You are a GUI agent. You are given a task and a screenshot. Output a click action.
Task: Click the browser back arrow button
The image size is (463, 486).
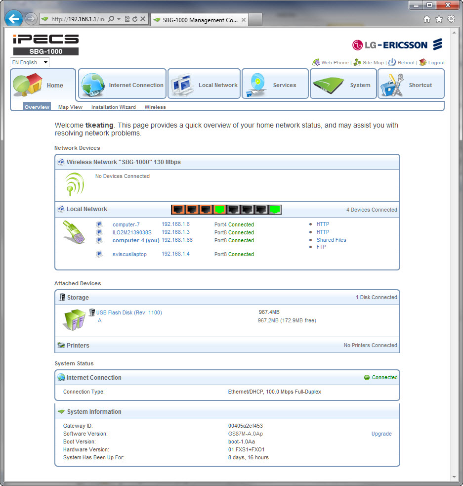[14, 19]
